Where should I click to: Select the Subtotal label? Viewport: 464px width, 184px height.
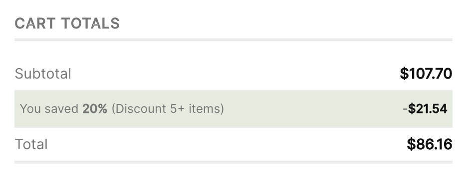[43, 74]
